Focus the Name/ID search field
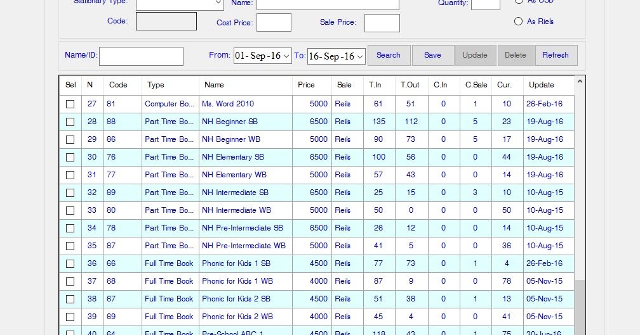640x335 pixels. click(141, 56)
